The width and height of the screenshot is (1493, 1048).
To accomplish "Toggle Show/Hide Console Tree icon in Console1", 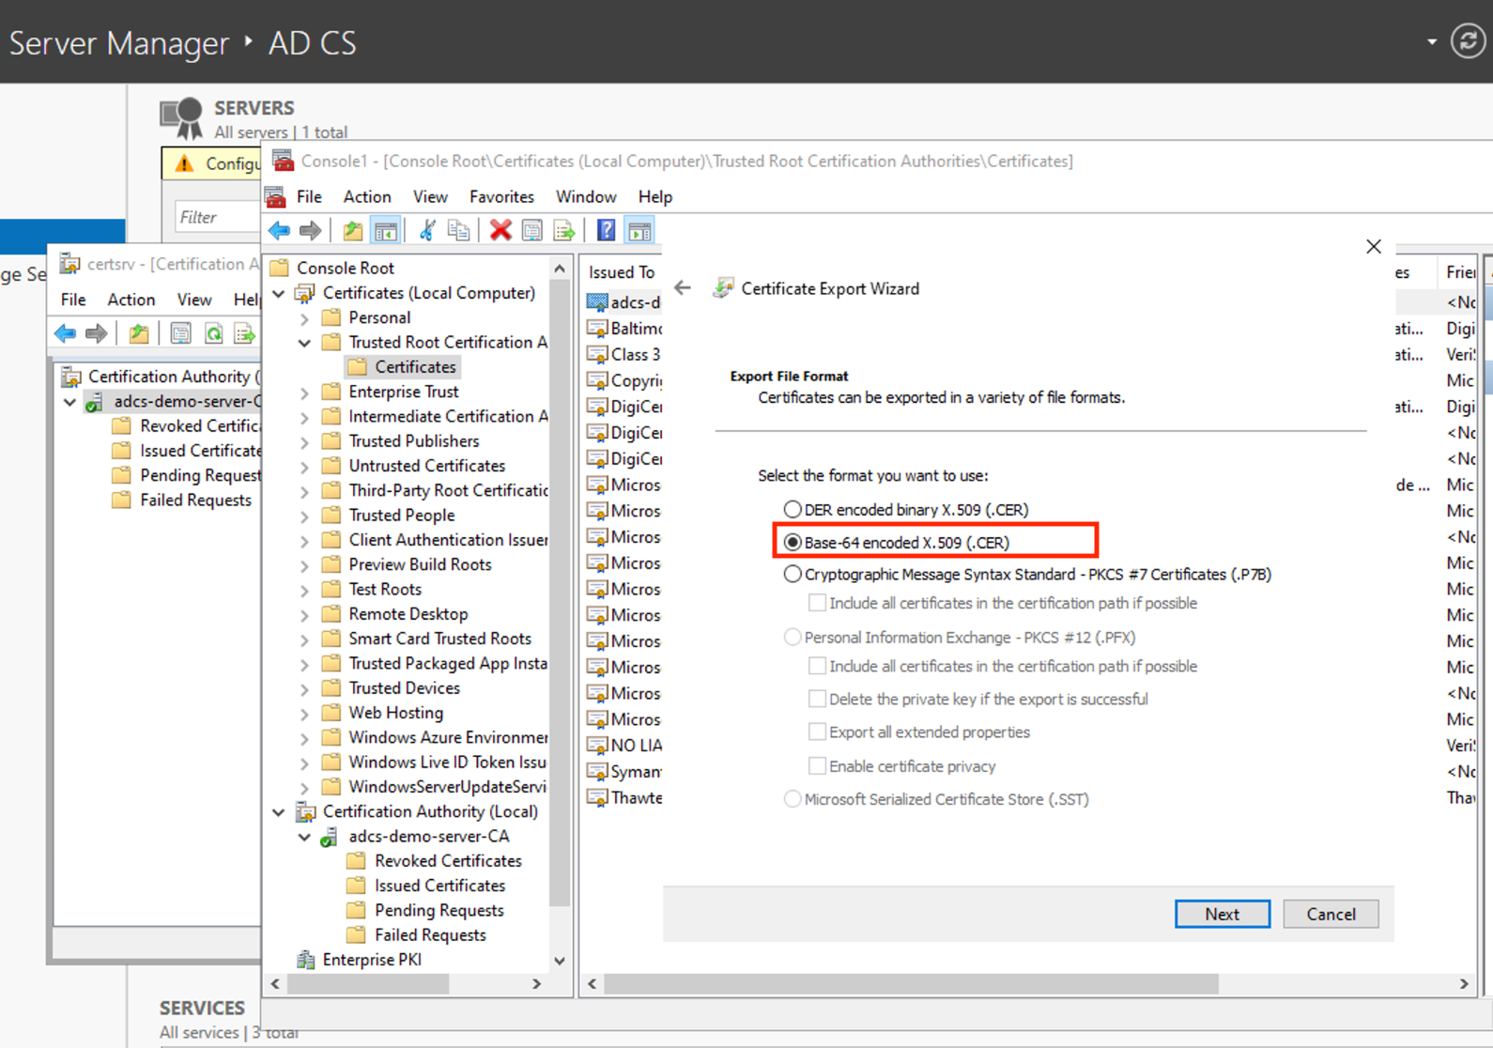I will pyautogui.click(x=385, y=230).
